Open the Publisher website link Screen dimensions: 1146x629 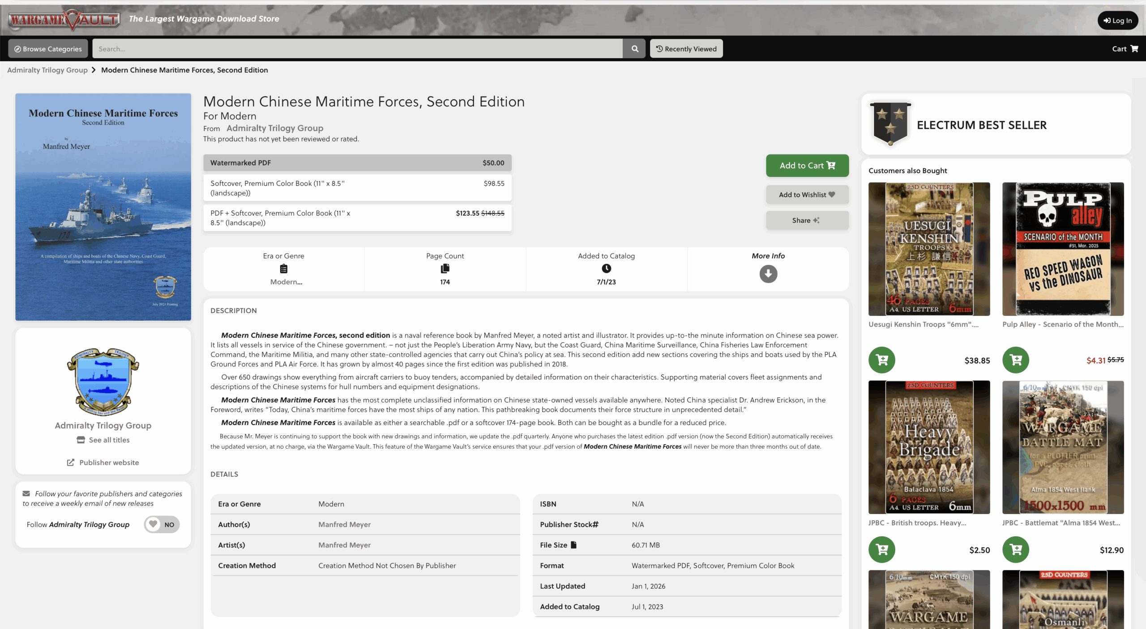(x=109, y=463)
